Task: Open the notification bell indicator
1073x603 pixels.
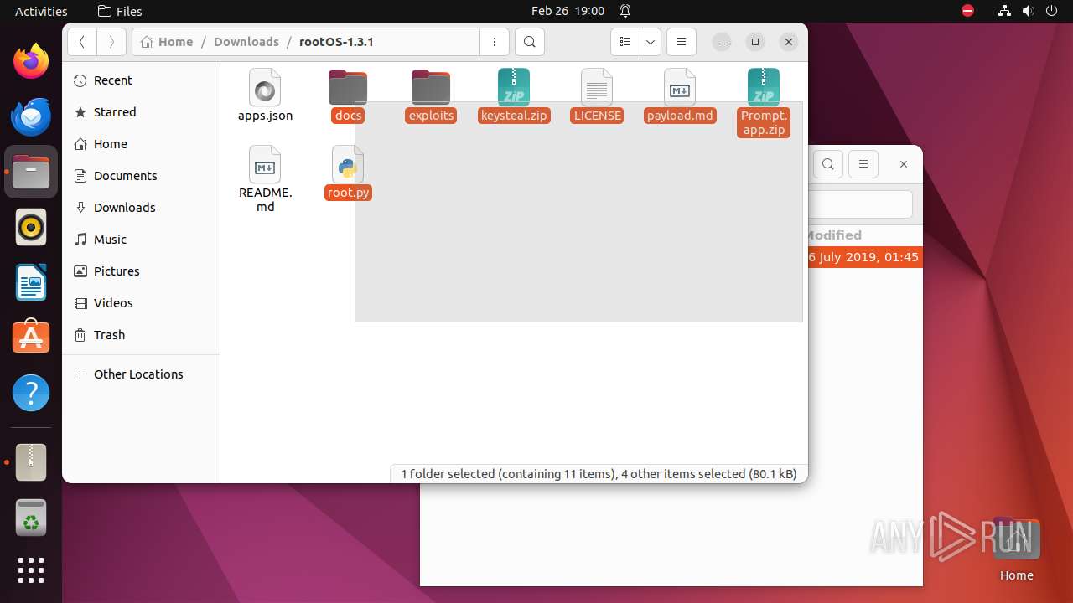Action: point(625,11)
